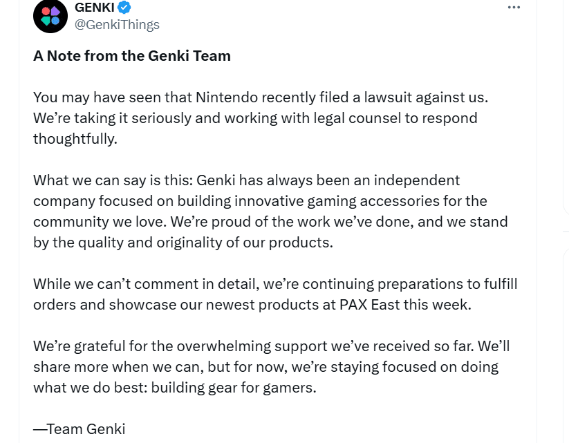Click the word "thoughtfully." in the first paragraph
Screen dimensions: 569x443
point(75,139)
